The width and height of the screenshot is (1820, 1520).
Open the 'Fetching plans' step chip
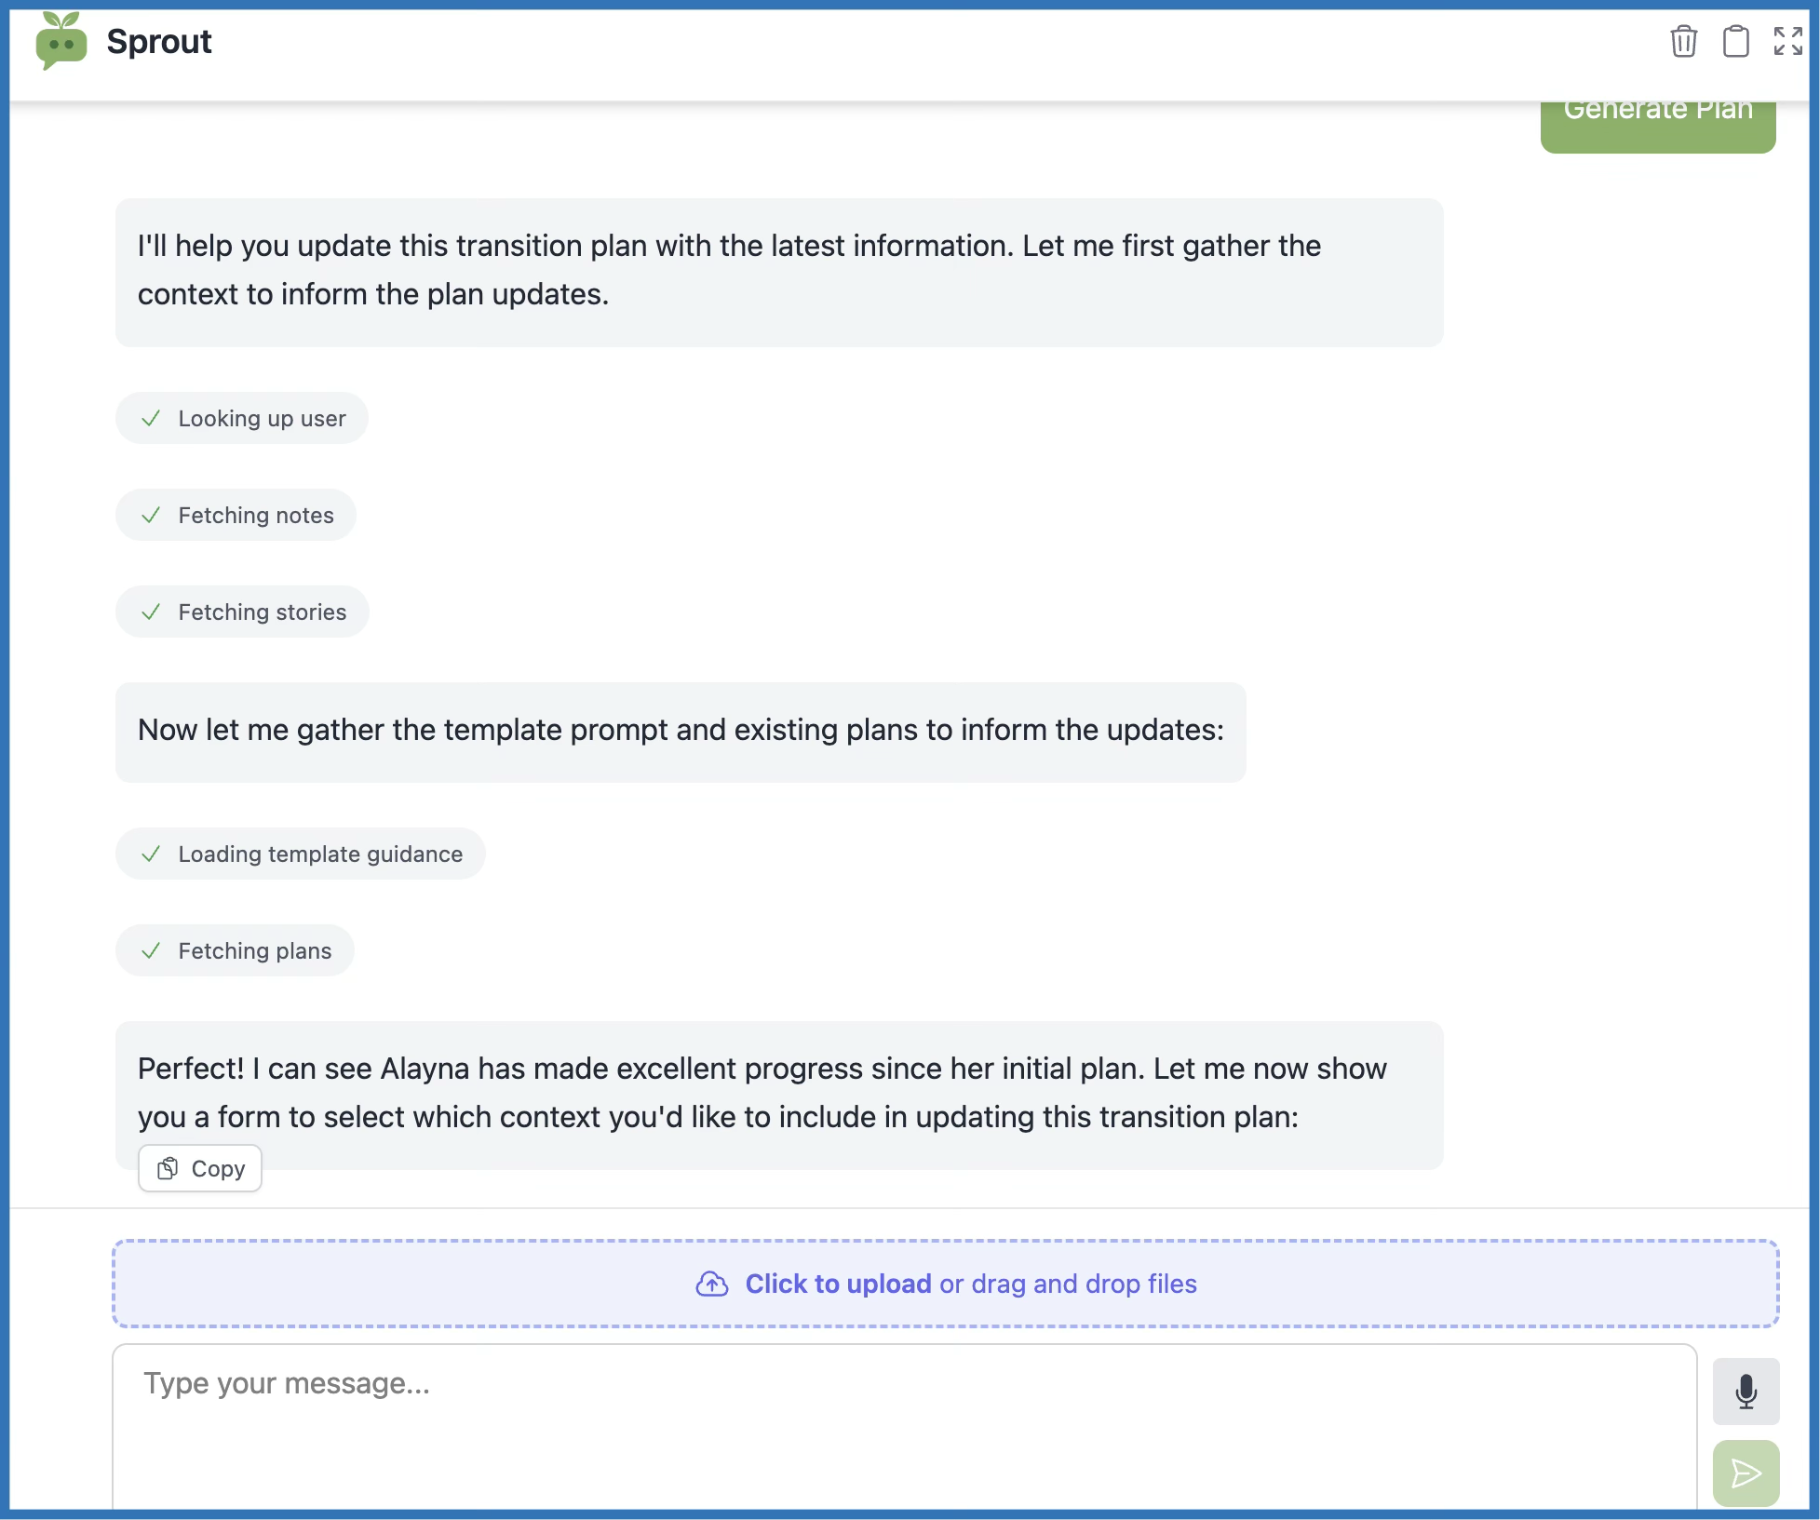point(235,951)
